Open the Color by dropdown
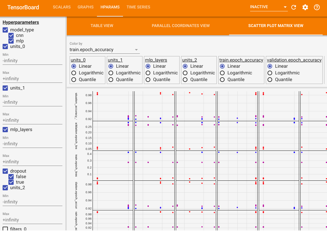Viewport: 327px width, 231px height. 104,50
